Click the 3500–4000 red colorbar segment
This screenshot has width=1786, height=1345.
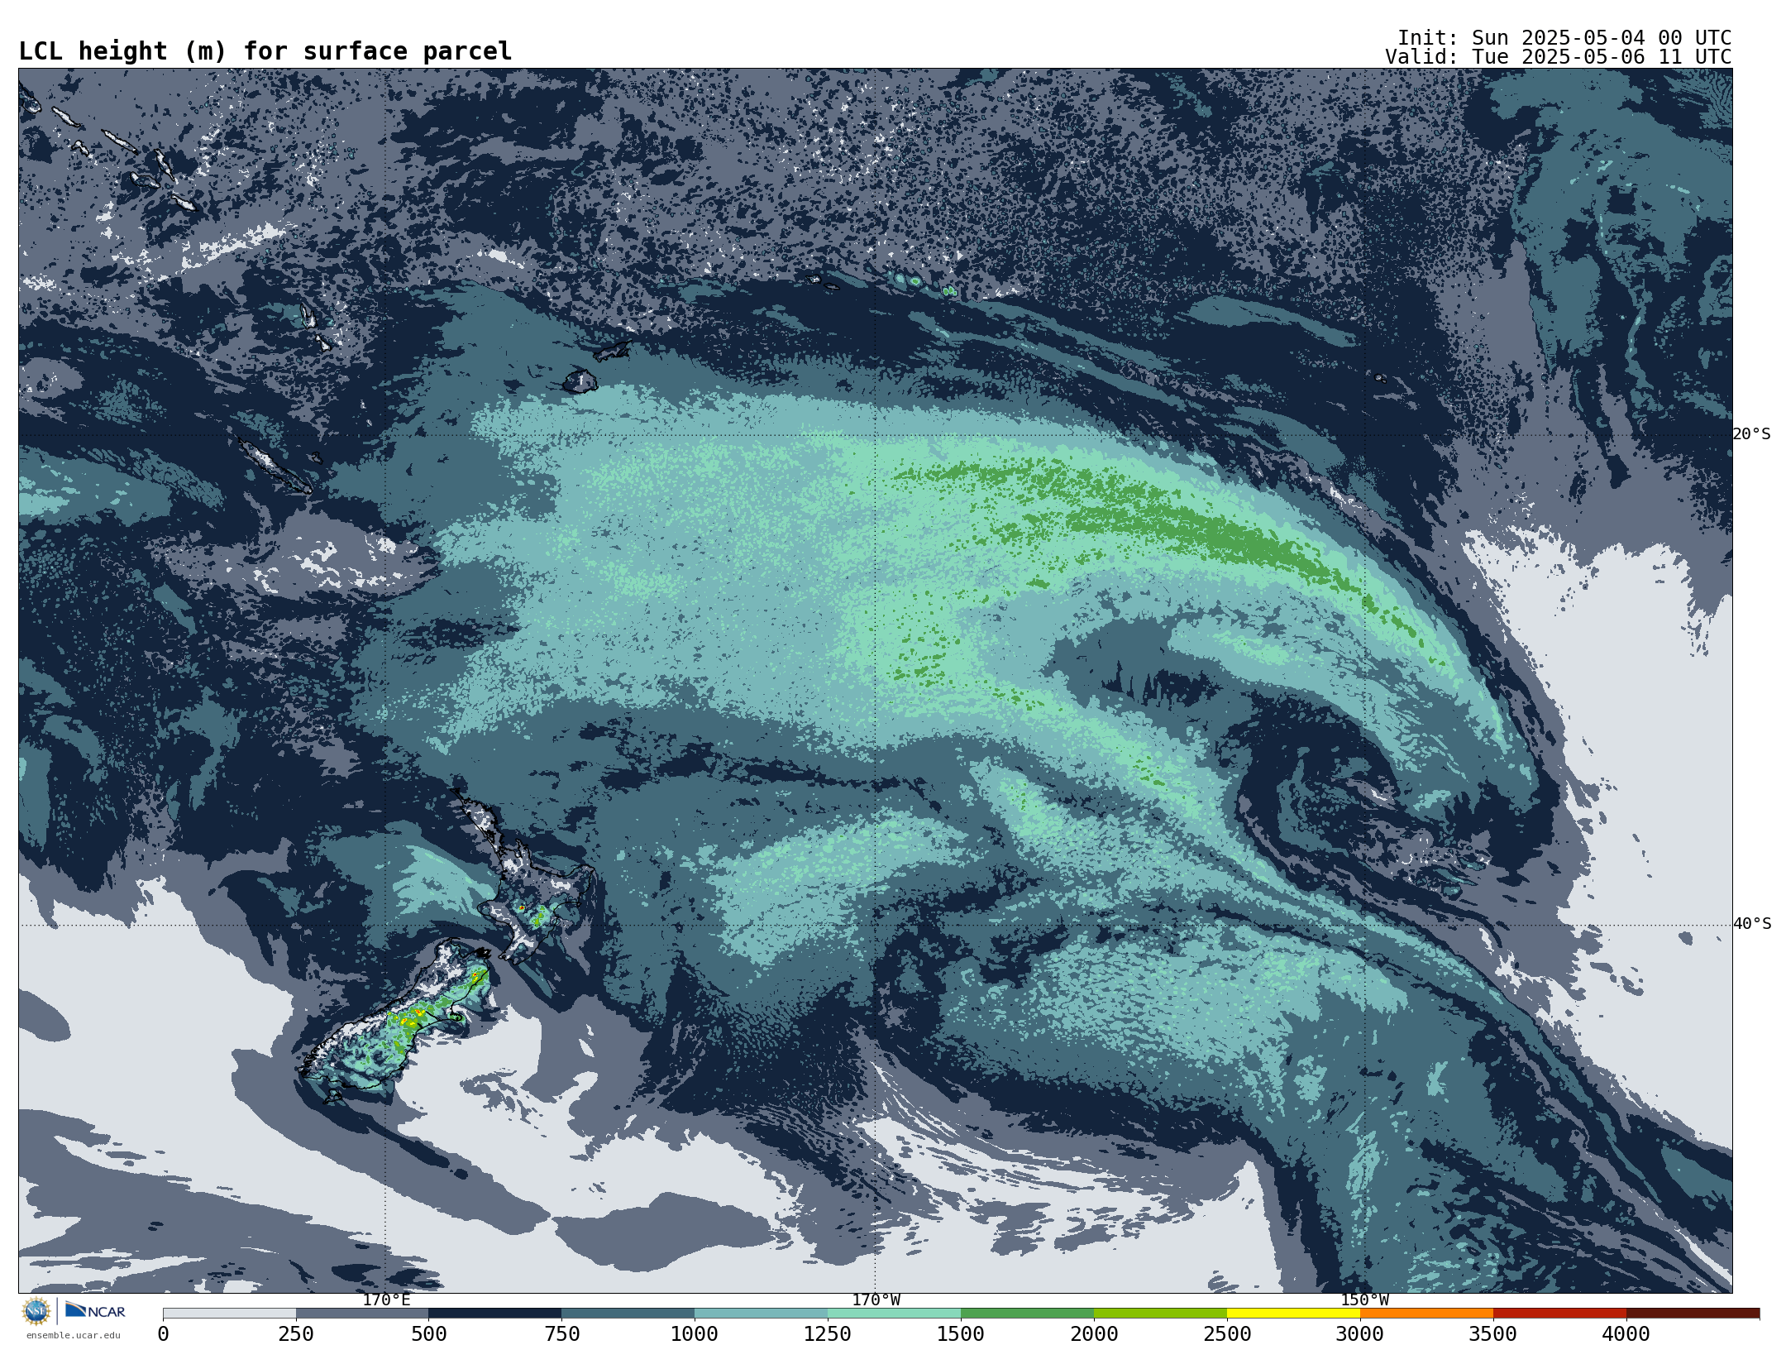pyautogui.click(x=1560, y=1313)
